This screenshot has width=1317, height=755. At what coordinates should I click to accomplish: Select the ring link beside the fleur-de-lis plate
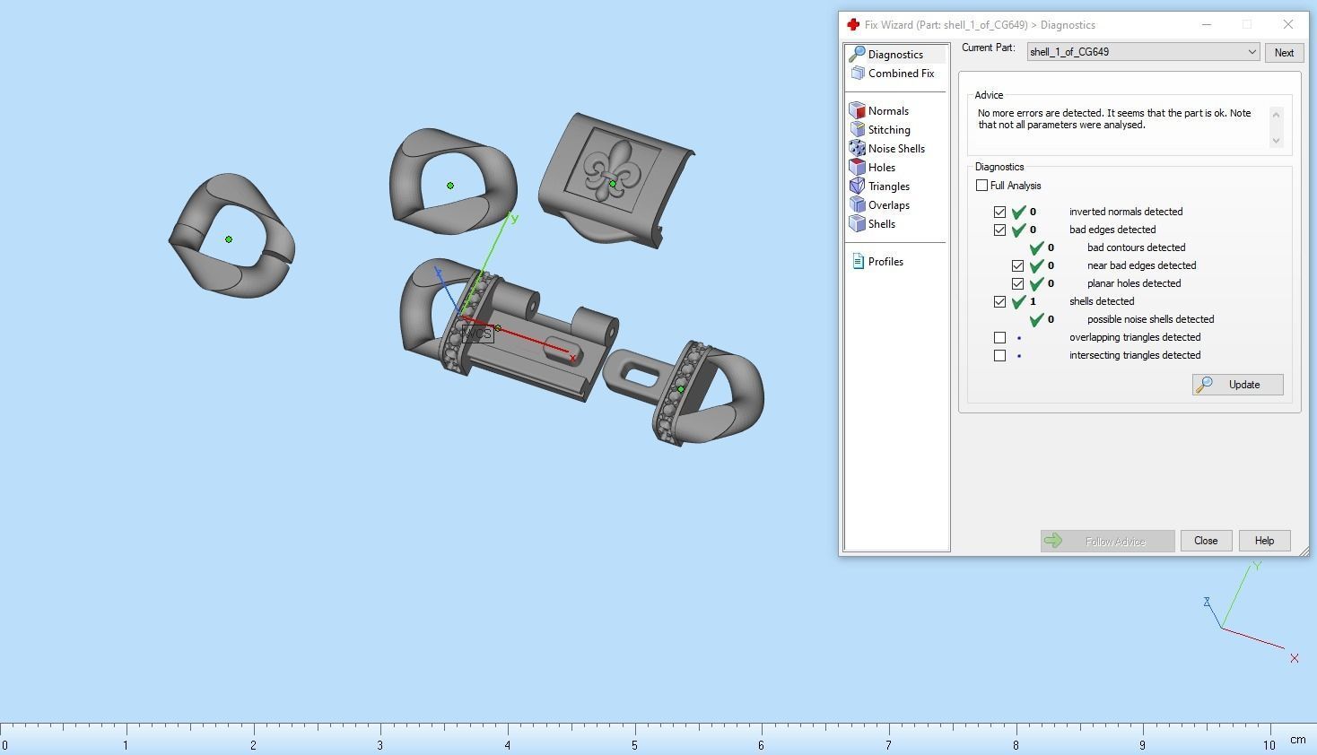pos(453,182)
